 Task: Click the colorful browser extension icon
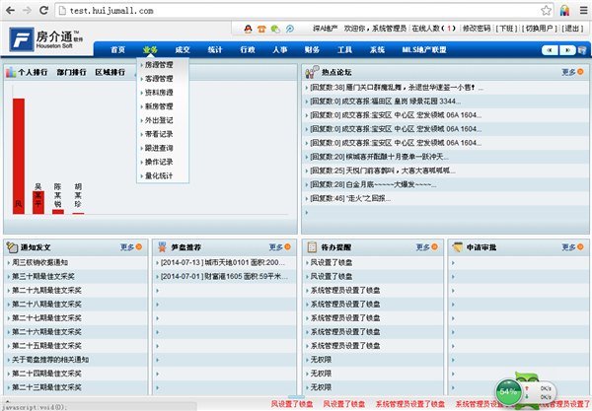tap(564, 10)
